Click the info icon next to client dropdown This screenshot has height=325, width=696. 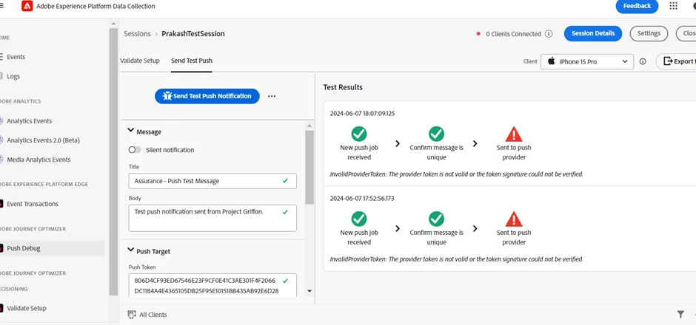tap(642, 61)
